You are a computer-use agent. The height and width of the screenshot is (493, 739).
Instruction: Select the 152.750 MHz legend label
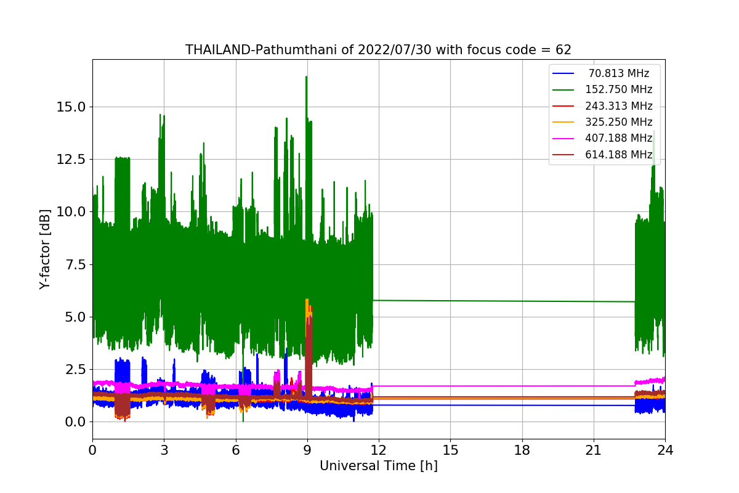click(x=618, y=89)
